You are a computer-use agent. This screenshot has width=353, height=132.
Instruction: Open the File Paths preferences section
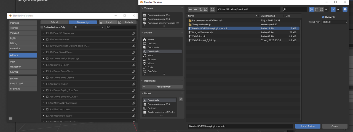coord(23,89)
